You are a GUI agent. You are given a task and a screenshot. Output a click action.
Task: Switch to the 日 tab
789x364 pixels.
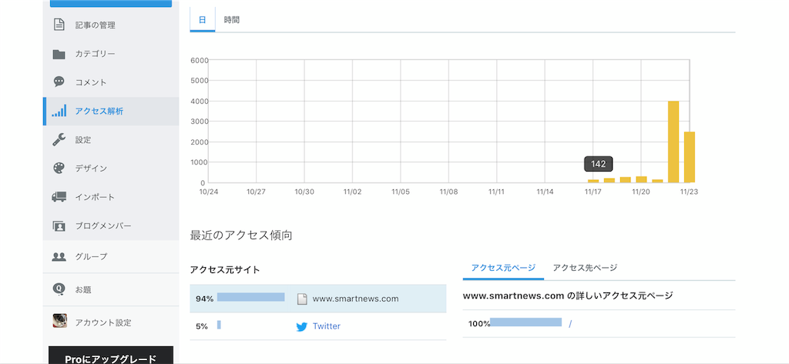click(x=203, y=20)
